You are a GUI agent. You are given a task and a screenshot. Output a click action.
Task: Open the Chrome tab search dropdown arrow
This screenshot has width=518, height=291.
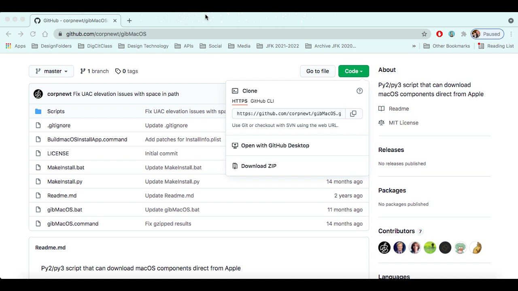click(x=511, y=21)
